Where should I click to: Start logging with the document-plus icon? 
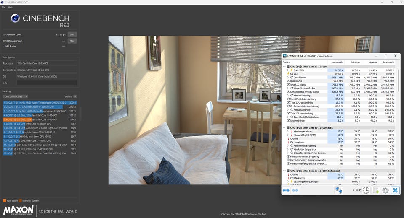pyautogui.click(x=376, y=190)
